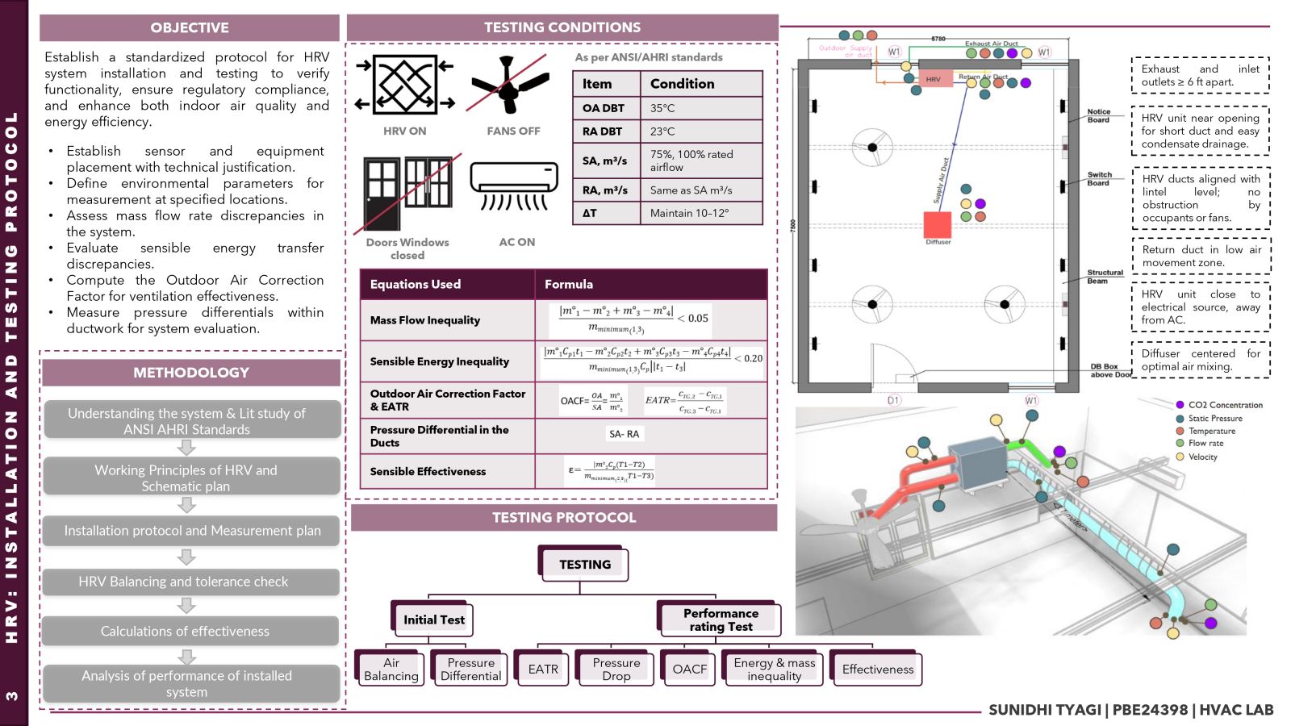
Task: Click the TESTING CONDITIONS header
Action: (x=562, y=27)
